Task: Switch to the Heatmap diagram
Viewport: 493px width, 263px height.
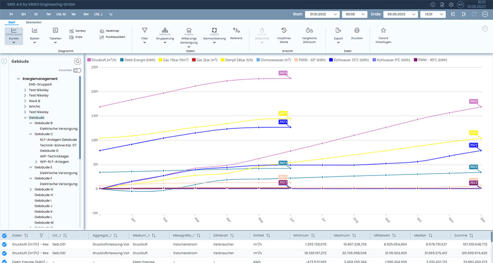Action: [102, 30]
